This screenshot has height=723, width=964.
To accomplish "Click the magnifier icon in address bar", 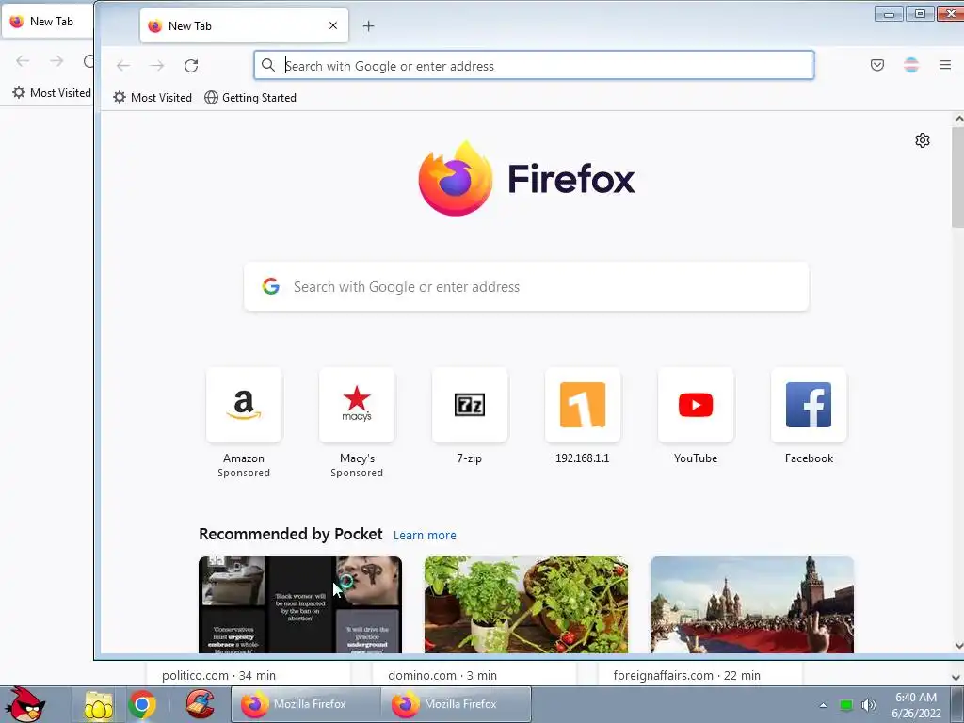I will coord(268,65).
